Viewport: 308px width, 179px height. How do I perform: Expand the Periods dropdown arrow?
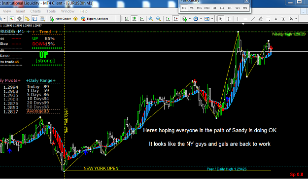(x=201, y=19)
